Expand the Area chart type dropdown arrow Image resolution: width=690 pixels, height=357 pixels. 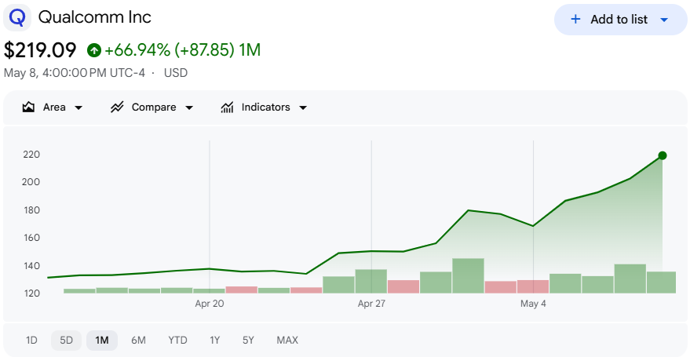(x=78, y=107)
